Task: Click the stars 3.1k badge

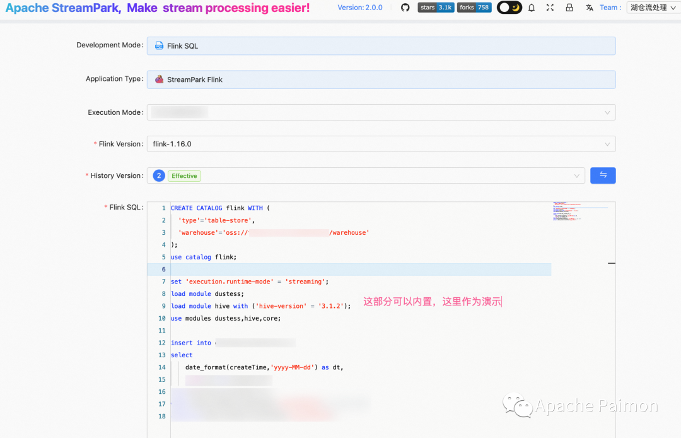Action: tap(436, 8)
